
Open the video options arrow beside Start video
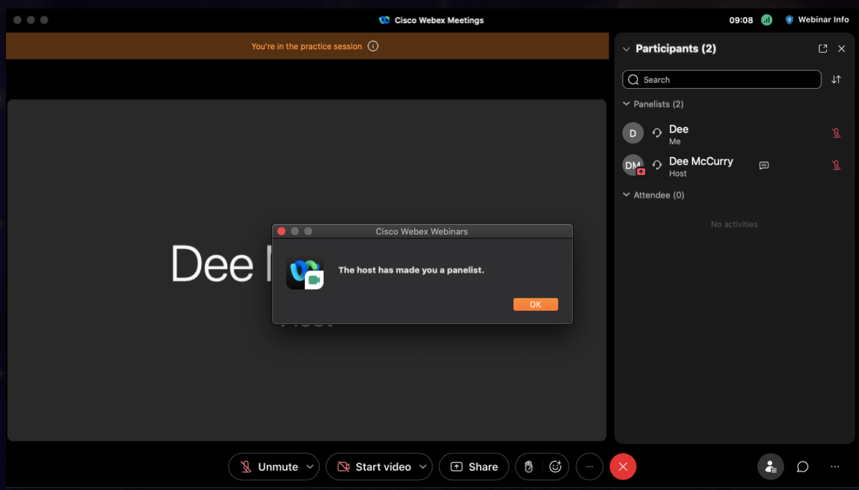(x=423, y=467)
